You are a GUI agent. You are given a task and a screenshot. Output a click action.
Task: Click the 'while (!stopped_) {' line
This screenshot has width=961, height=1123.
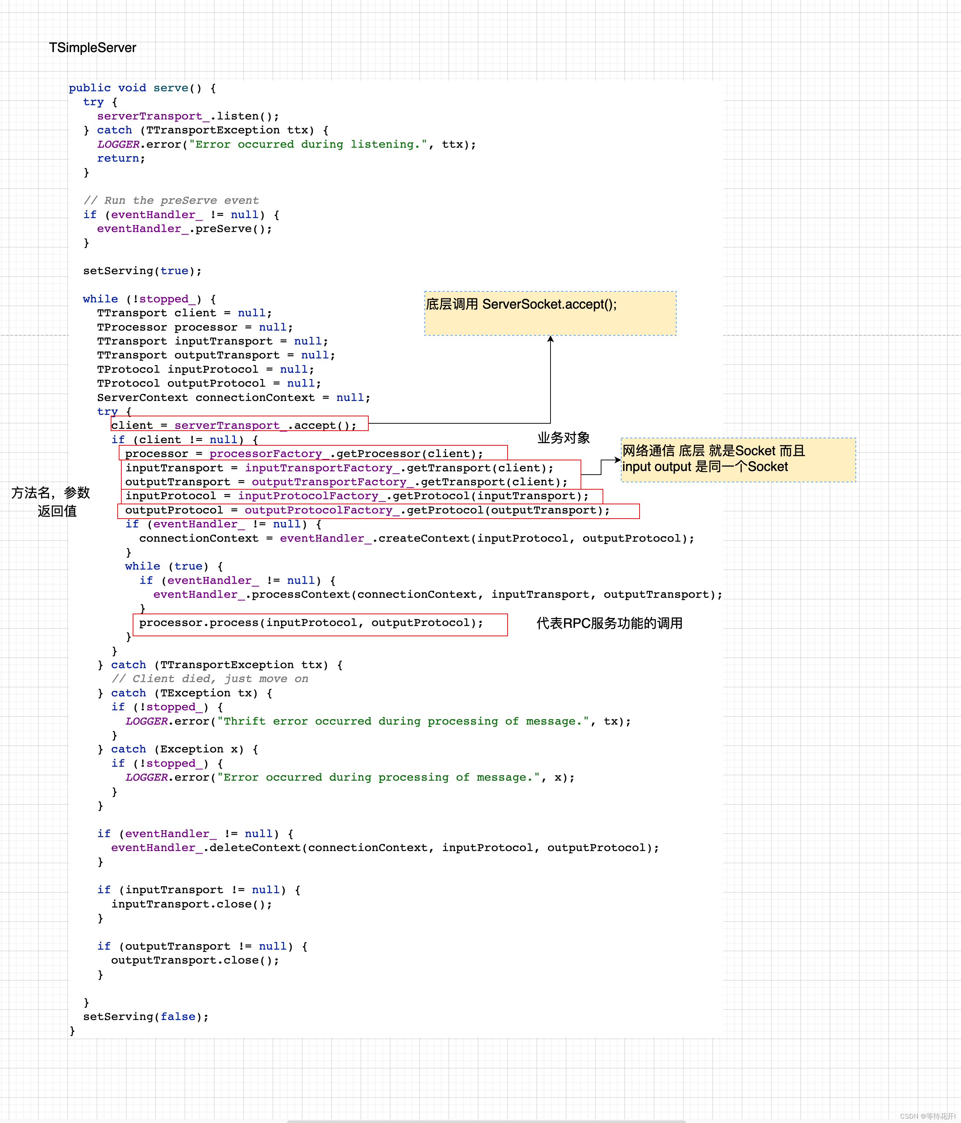[x=150, y=299]
